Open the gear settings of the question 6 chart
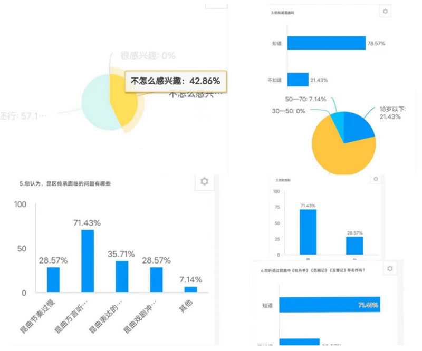Viewport: 422px width, 351px height. (390, 268)
